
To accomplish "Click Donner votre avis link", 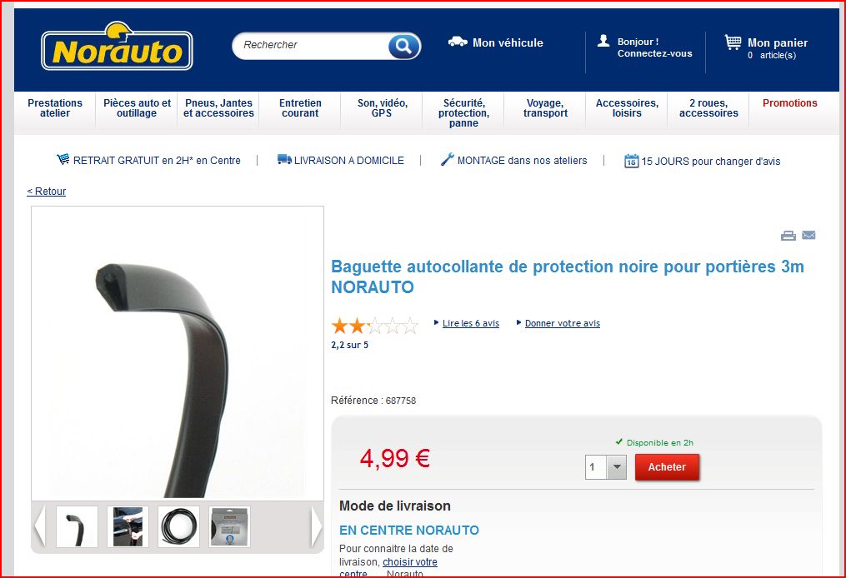I will click(563, 323).
